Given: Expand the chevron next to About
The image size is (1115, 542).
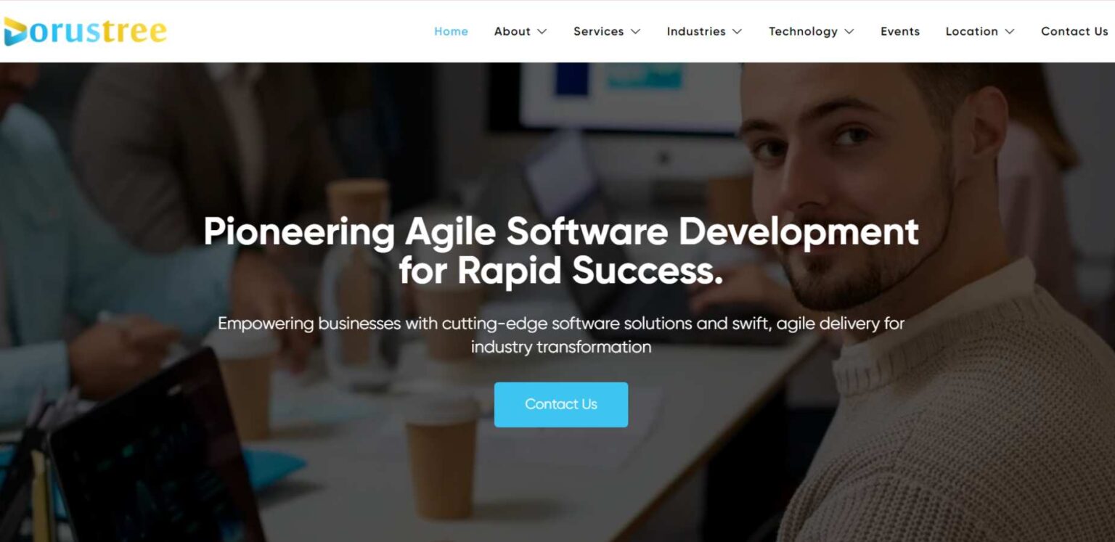Looking at the screenshot, I should pos(542,32).
